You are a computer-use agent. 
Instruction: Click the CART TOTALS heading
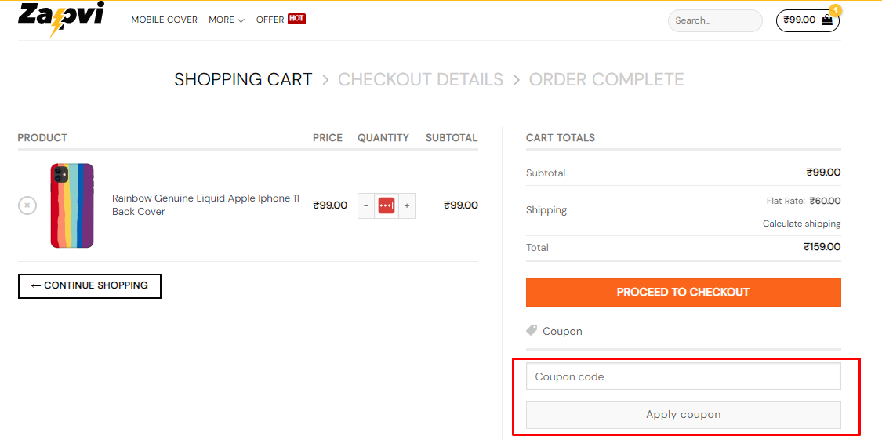561,138
